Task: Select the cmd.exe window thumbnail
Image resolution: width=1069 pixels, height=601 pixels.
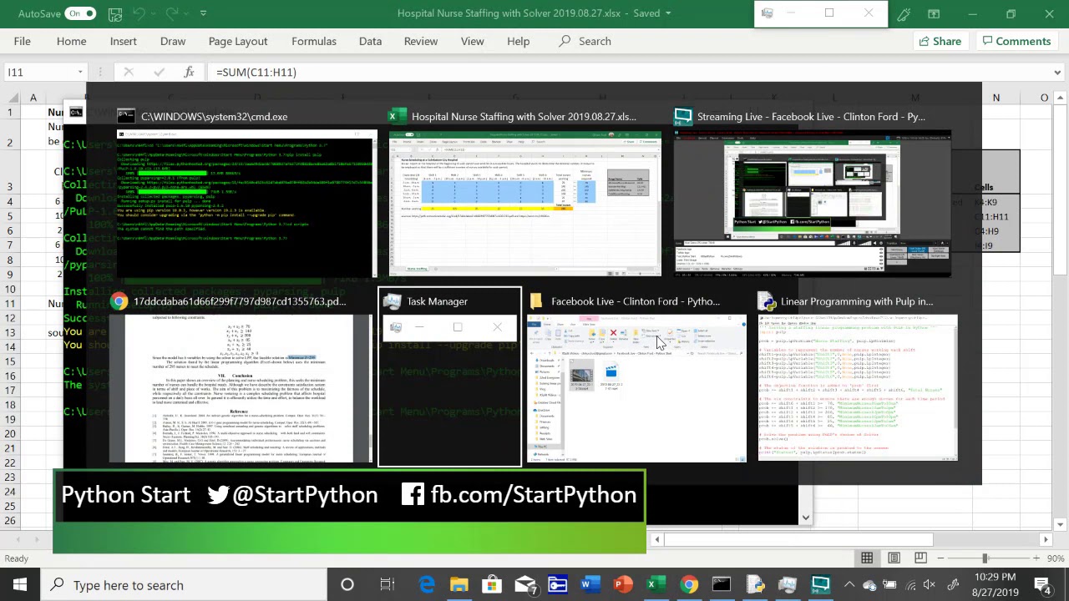Action: coord(247,202)
